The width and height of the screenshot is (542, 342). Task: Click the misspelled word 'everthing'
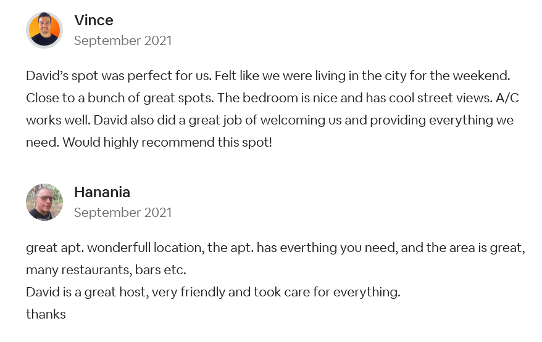click(x=308, y=248)
